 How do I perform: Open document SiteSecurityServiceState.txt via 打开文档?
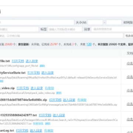(34, 73)
